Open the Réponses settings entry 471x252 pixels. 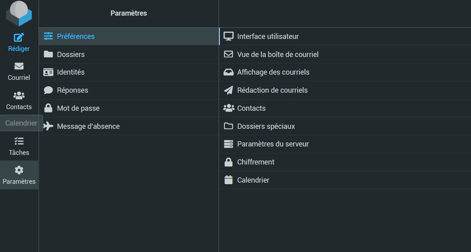pyautogui.click(x=72, y=90)
